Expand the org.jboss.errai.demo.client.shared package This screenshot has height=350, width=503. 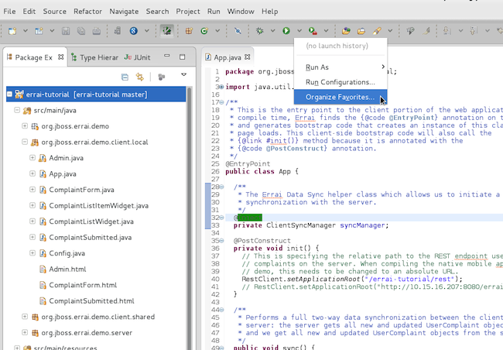click(25, 317)
